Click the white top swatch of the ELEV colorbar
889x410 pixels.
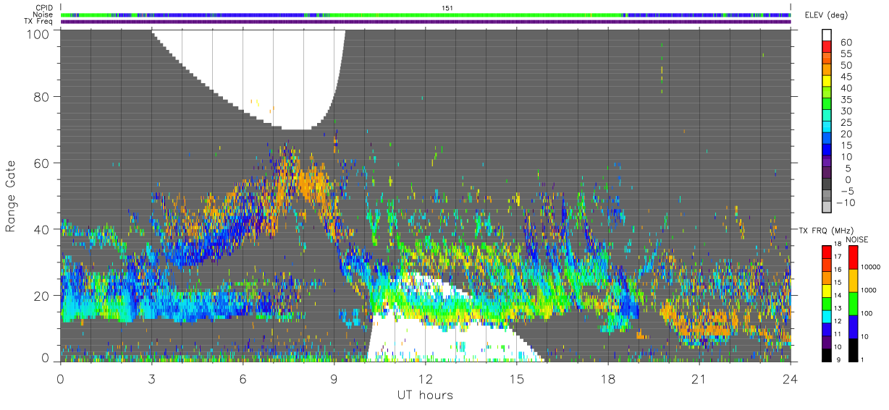827,35
